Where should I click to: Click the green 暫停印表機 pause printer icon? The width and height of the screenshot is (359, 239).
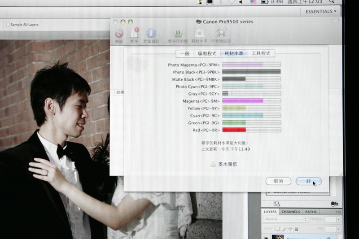(x=178, y=33)
